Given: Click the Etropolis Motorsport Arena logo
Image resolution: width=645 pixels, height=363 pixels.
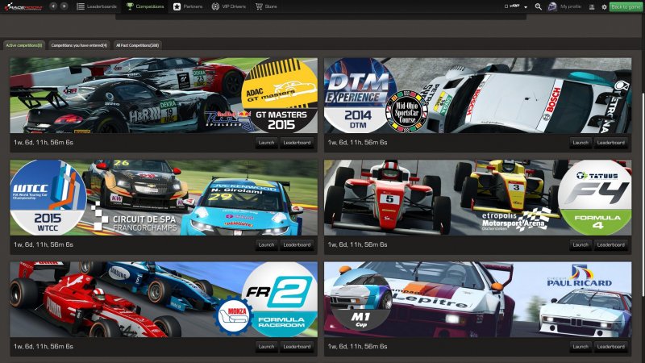Looking at the screenshot, I should 516,220.
